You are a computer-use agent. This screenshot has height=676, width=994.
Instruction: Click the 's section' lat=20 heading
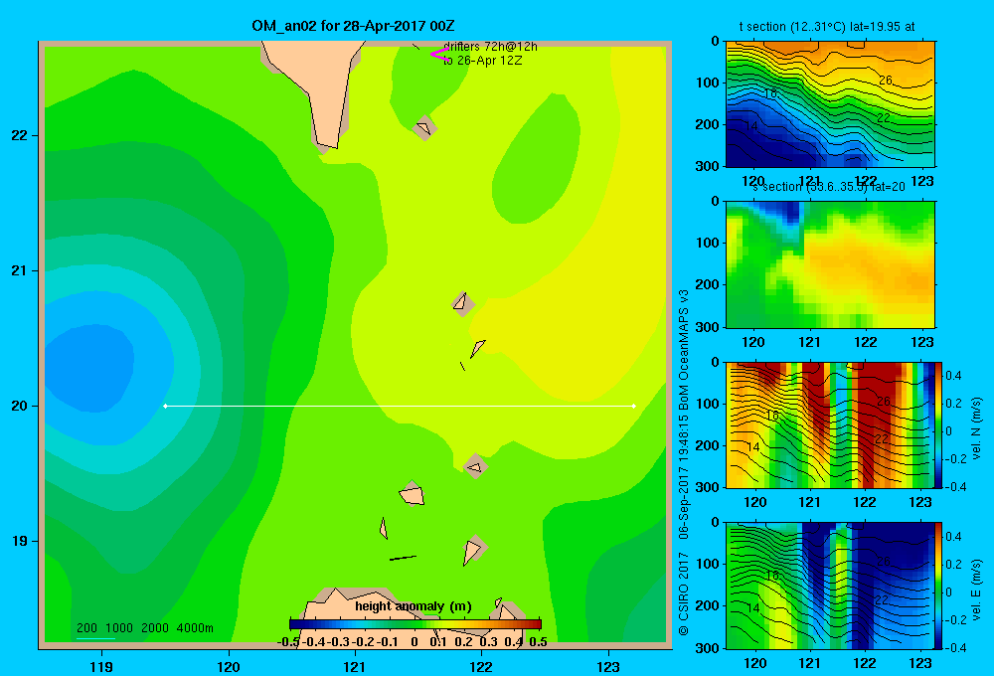tap(829, 187)
